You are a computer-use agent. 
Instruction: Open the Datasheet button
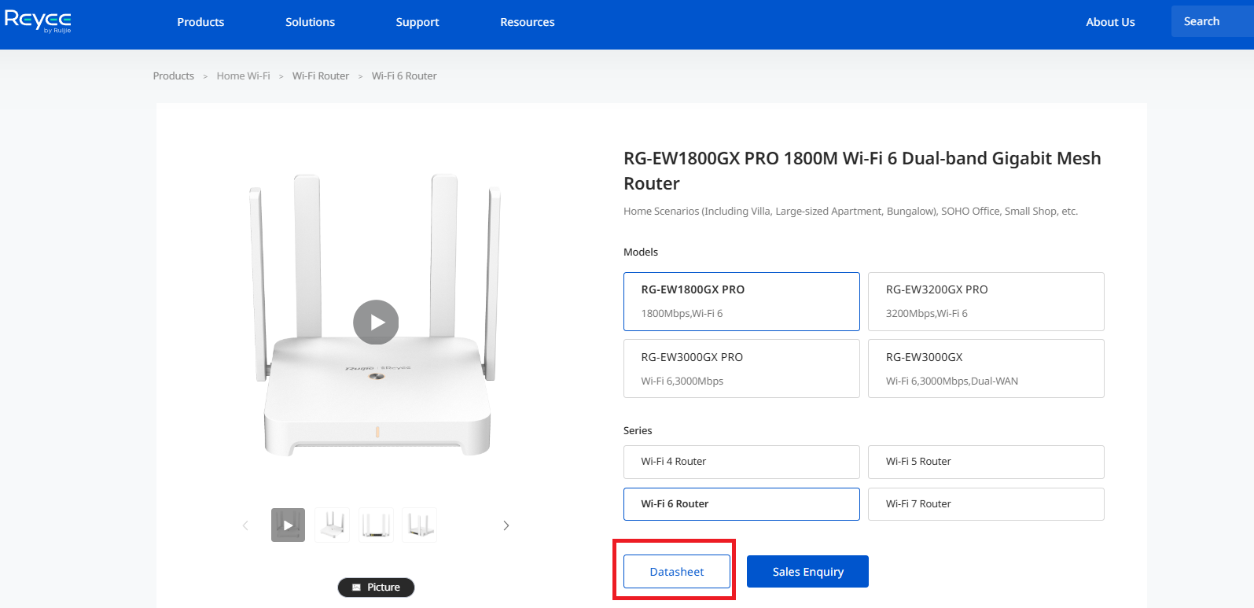(677, 572)
